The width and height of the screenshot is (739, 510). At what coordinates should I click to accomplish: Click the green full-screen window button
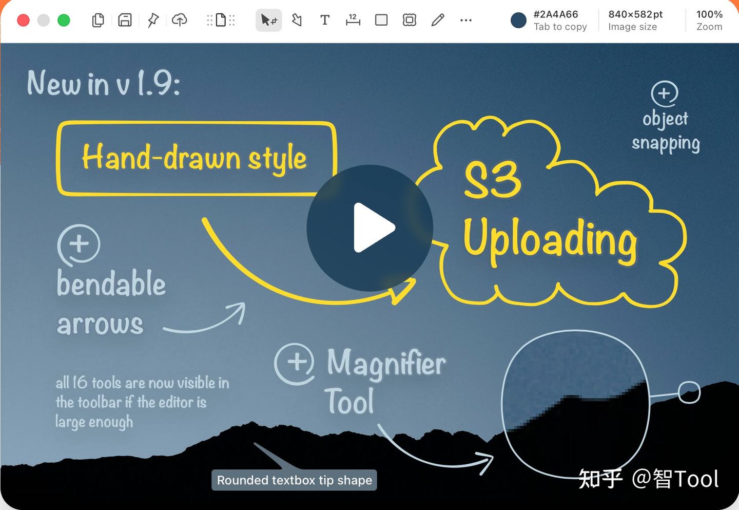[x=64, y=20]
